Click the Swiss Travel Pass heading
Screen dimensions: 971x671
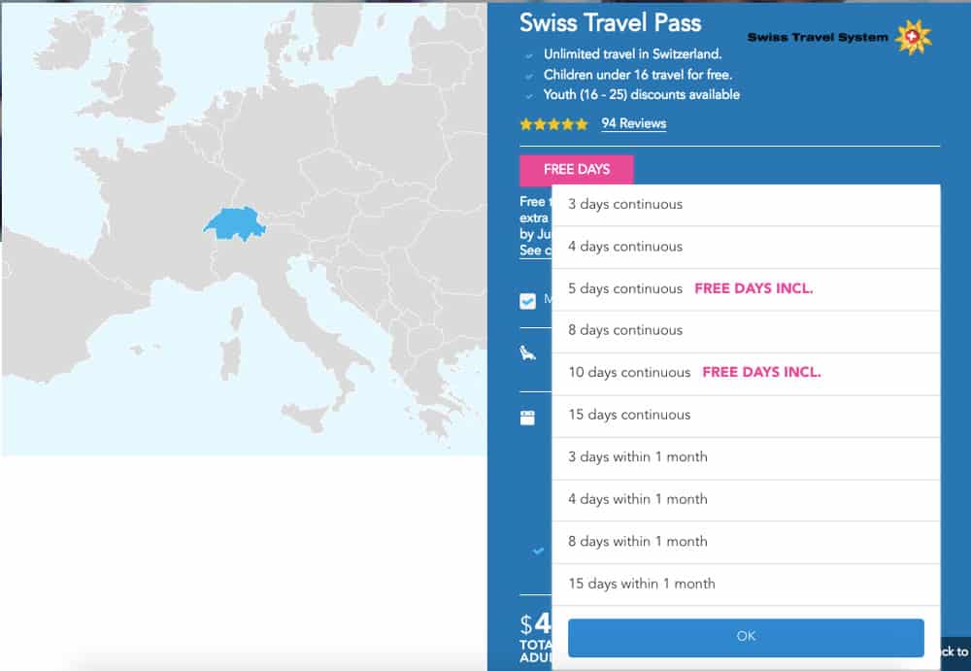pyautogui.click(x=610, y=23)
